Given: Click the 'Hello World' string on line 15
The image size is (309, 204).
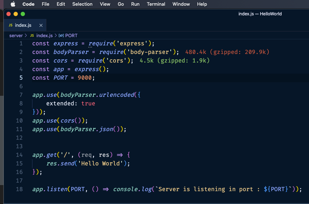Looking at the screenshot, I should click(101, 164).
